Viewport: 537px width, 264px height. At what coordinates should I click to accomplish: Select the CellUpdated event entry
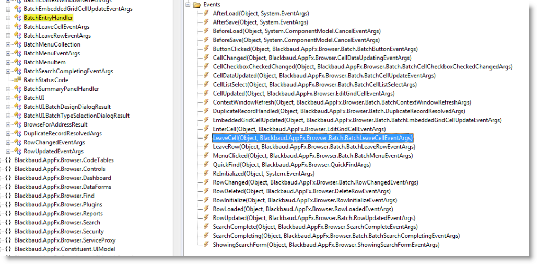click(x=304, y=93)
